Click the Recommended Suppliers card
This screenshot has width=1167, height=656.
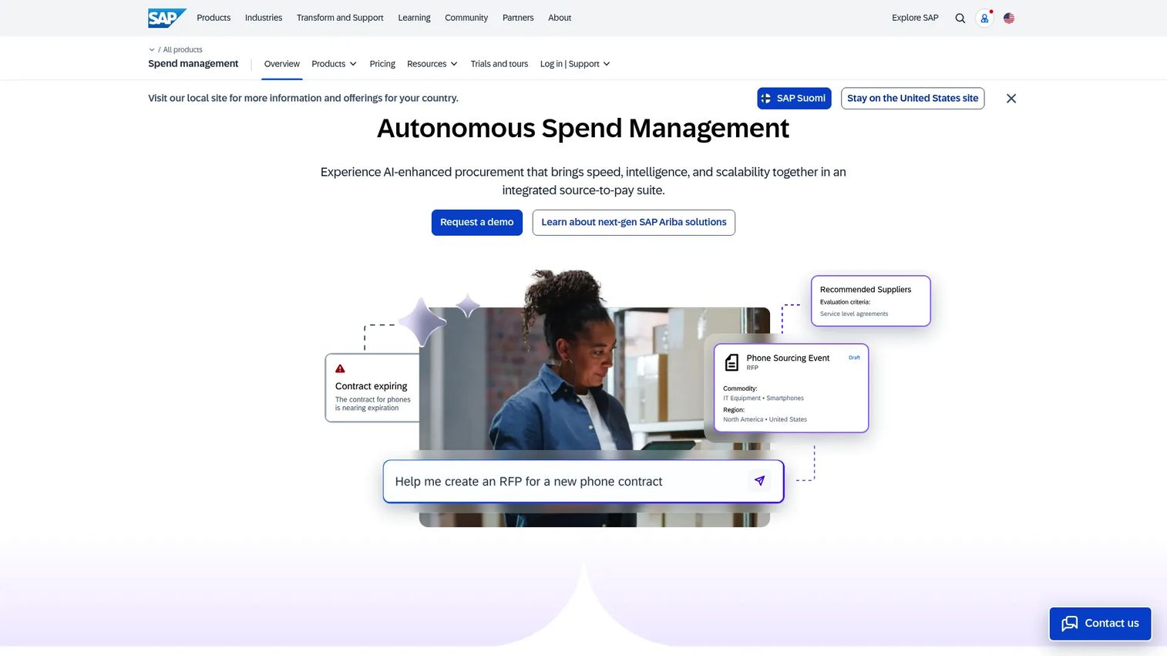pos(870,301)
